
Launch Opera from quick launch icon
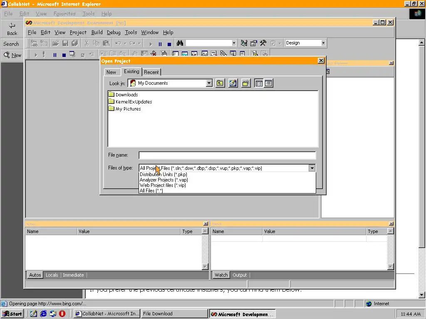[62, 314]
